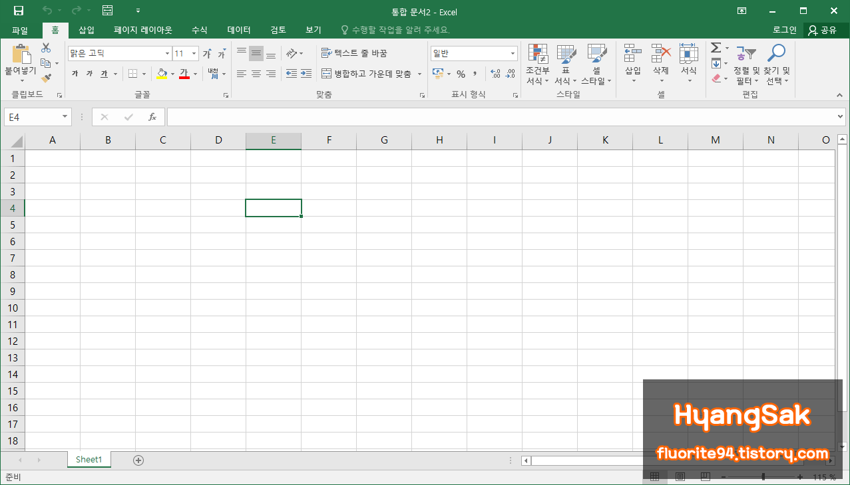Click 로그인 sign-in link
Viewport: 850px width, 485px height.
[x=785, y=30]
